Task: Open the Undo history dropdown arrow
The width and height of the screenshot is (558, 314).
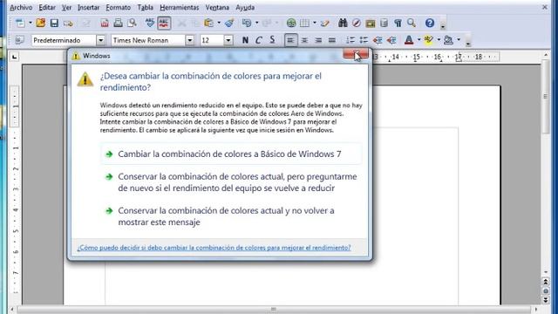Action: [x=256, y=24]
